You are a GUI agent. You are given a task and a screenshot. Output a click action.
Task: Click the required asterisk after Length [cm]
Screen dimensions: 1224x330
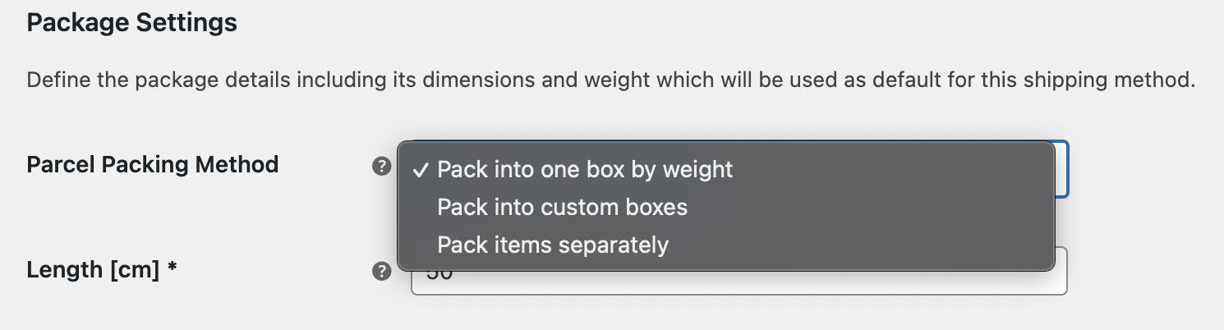click(x=173, y=268)
